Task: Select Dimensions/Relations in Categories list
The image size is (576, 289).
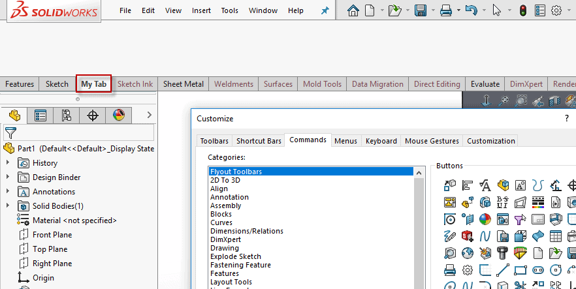Action: point(246,231)
